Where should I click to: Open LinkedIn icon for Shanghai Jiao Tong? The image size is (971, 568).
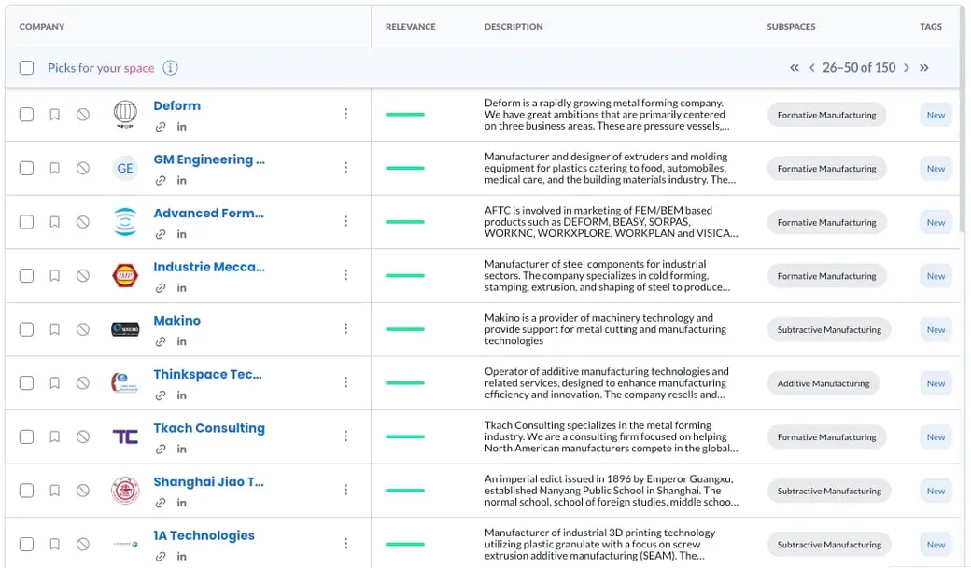coord(181,503)
